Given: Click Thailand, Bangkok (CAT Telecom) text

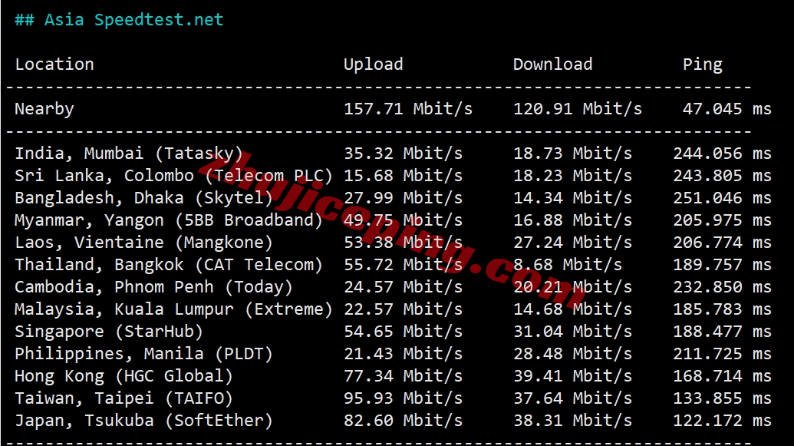Looking at the screenshot, I should [168, 265].
